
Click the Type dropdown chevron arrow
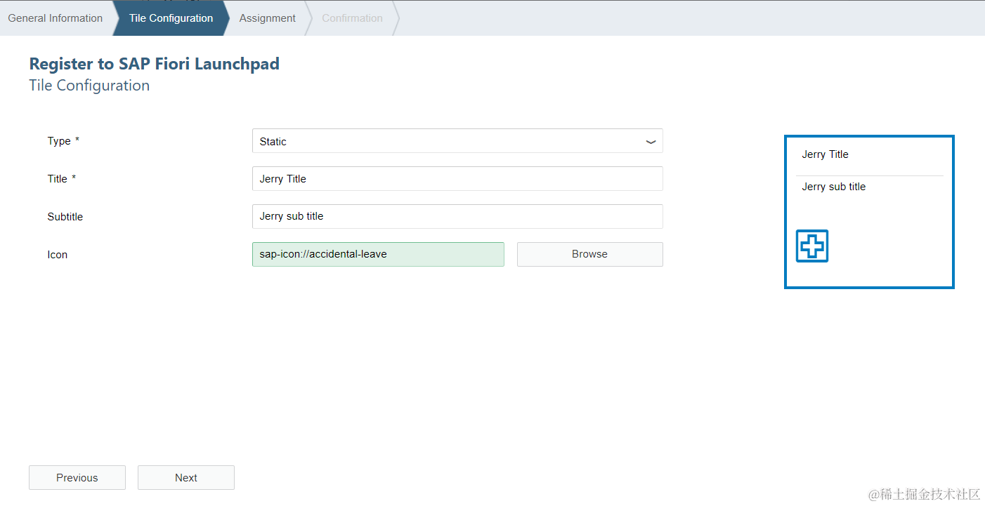(x=650, y=140)
